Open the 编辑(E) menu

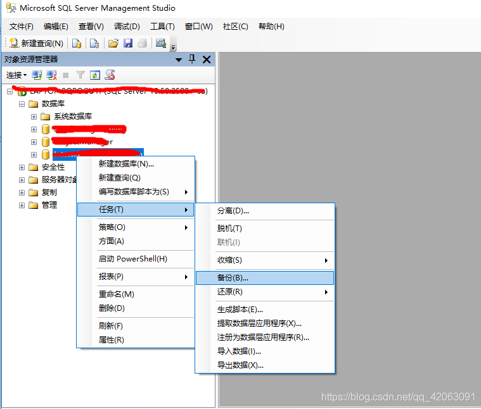[56, 27]
